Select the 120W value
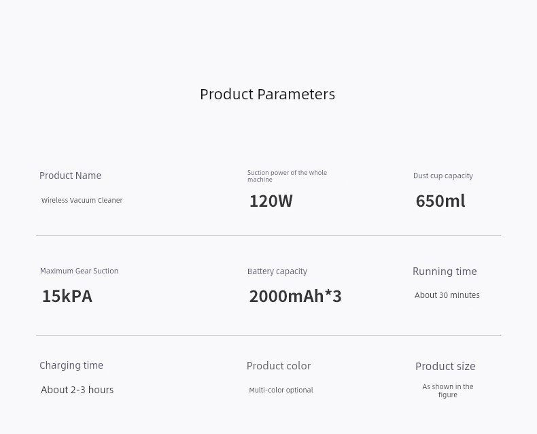The image size is (537, 434). coord(271,201)
